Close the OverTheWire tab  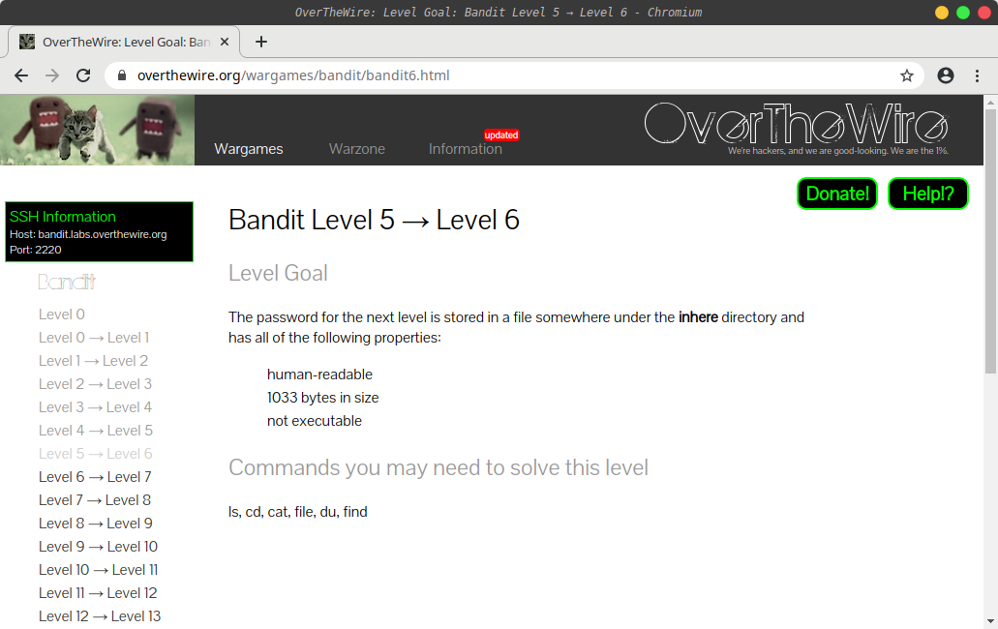tap(224, 42)
